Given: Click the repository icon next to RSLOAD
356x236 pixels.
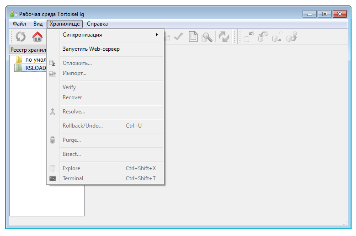Looking at the screenshot, I should click(19, 68).
